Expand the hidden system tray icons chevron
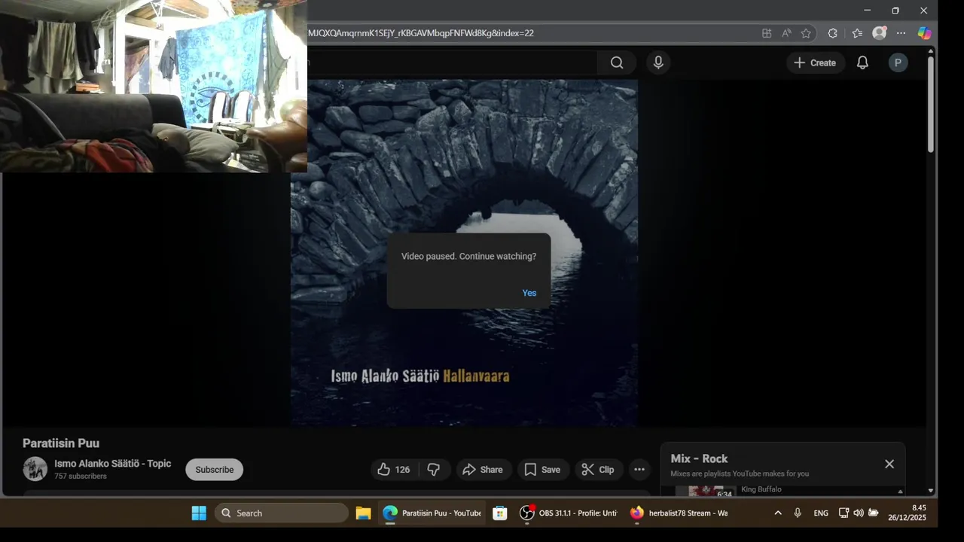 (x=777, y=513)
